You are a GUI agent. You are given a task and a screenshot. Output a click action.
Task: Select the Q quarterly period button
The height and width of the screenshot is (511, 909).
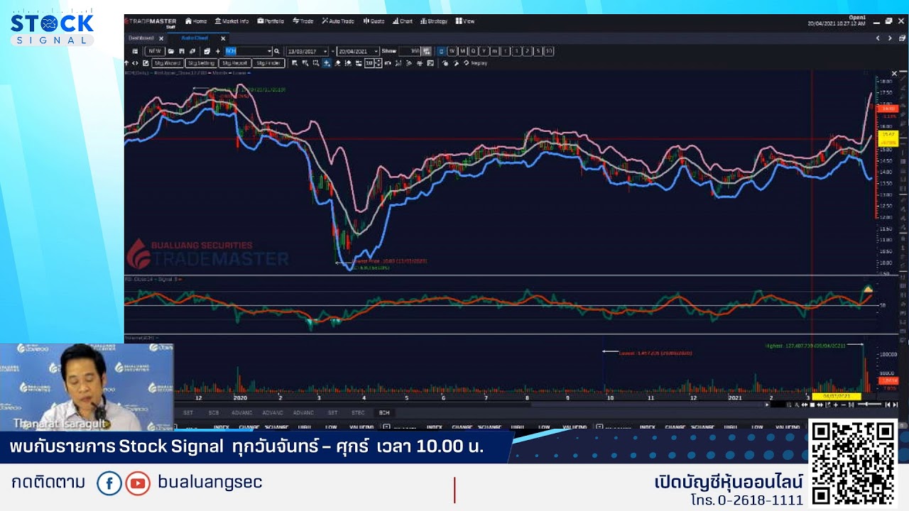tap(473, 51)
